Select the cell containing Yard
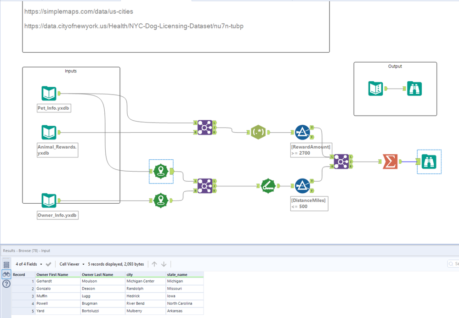 click(58, 311)
